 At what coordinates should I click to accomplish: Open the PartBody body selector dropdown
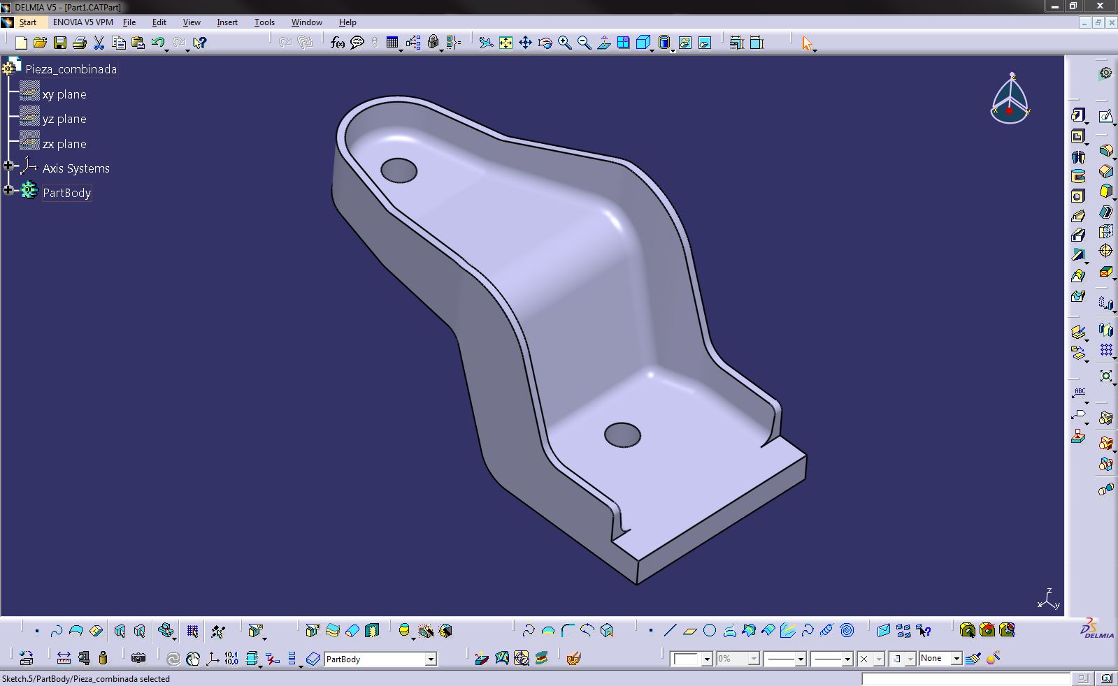pyautogui.click(x=431, y=659)
